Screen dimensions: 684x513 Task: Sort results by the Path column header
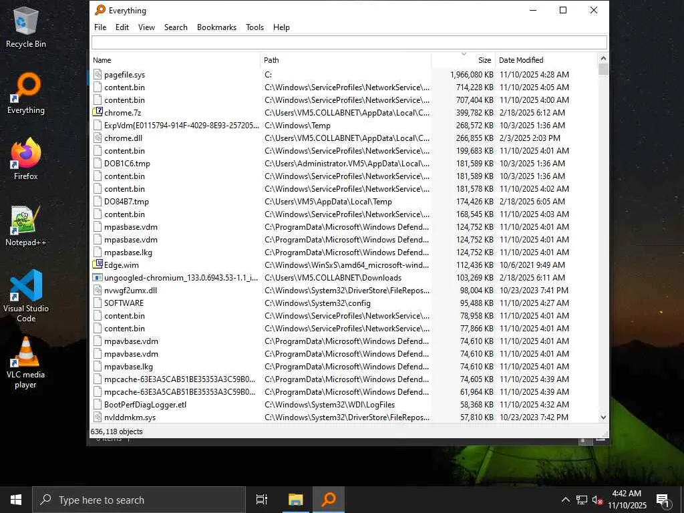346,60
